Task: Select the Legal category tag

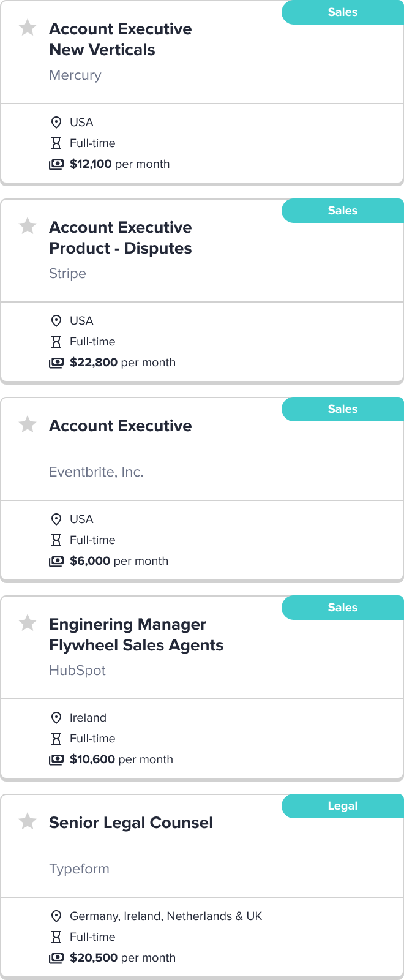Action: (x=342, y=806)
